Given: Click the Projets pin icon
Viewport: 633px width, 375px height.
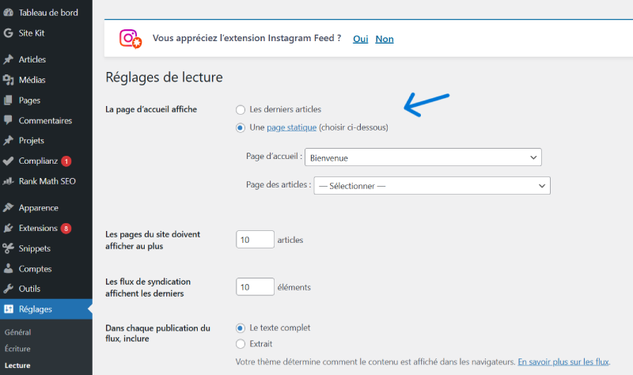Looking at the screenshot, I should 8,141.
